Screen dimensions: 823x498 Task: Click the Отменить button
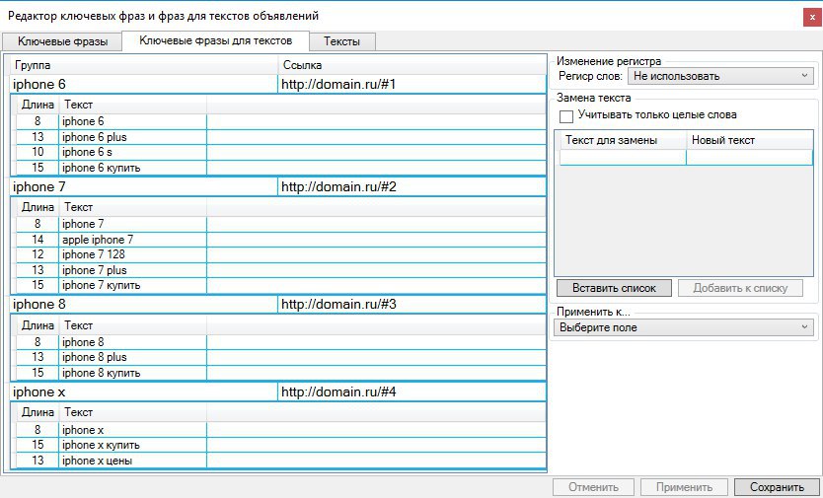coord(593,487)
